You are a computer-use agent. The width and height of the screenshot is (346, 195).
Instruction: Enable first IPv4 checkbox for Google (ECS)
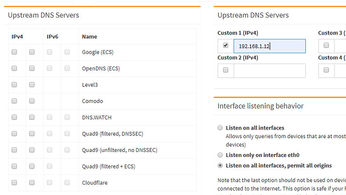[x=15, y=52]
